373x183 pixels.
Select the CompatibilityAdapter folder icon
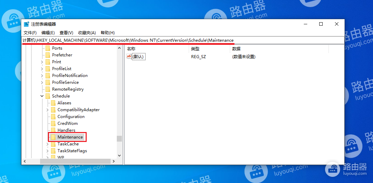[53, 110]
